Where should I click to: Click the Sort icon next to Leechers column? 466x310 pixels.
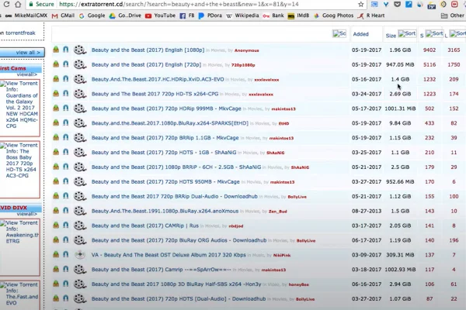tap(458, 34)
